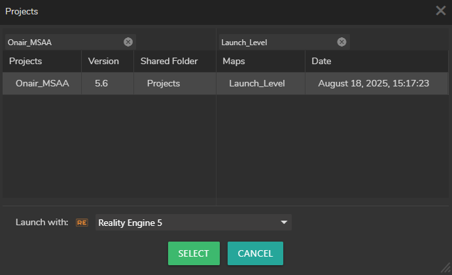The height and width of the screenshot is (275, 452).
Task: Sort by the Date column header
Action: (x=376, y=62)
